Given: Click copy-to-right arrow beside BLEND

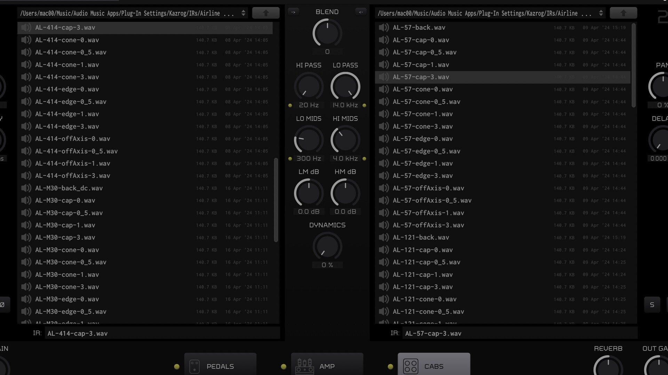Looking at the screenshot, I should tap(293, 12).
